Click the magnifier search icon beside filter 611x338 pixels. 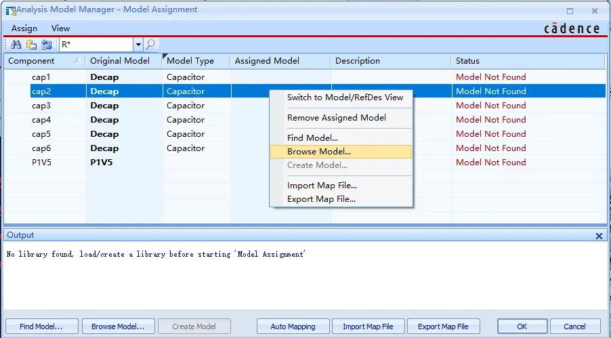(x=150, y=45)
